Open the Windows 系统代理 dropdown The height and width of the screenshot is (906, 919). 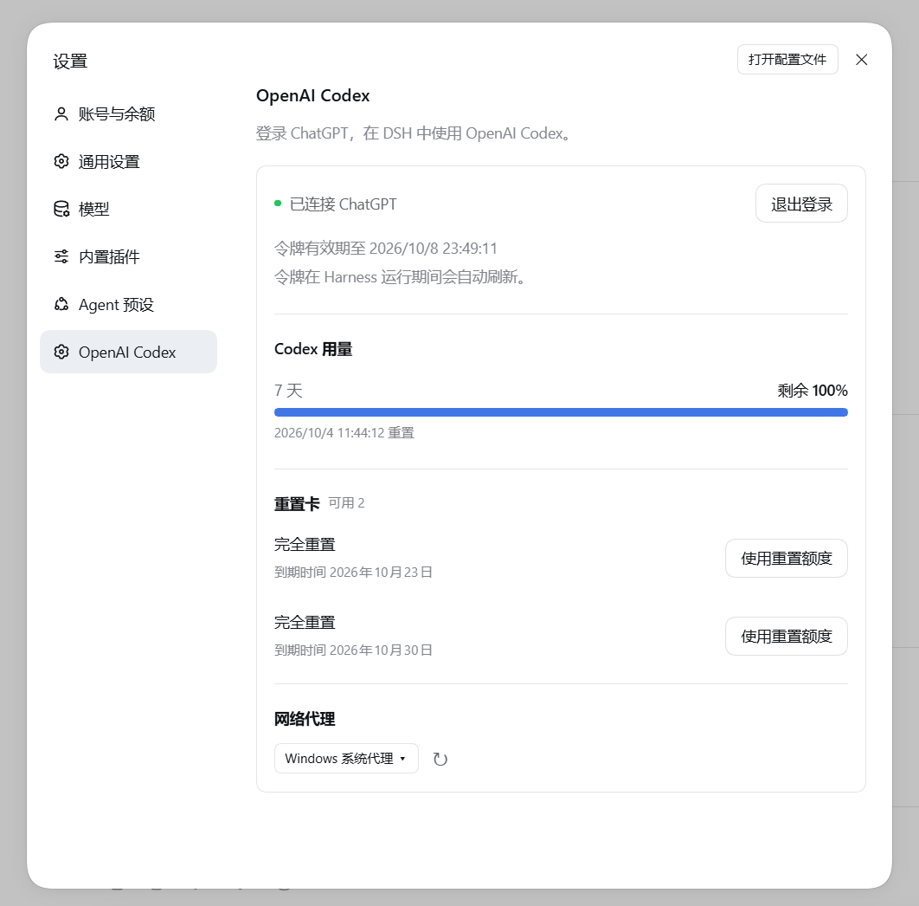coord(346,758)
